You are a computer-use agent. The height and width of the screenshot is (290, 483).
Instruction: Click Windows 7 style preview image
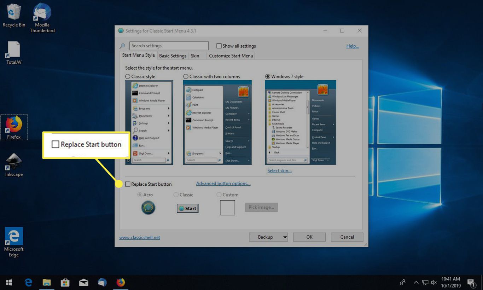[x=301, y=122]
